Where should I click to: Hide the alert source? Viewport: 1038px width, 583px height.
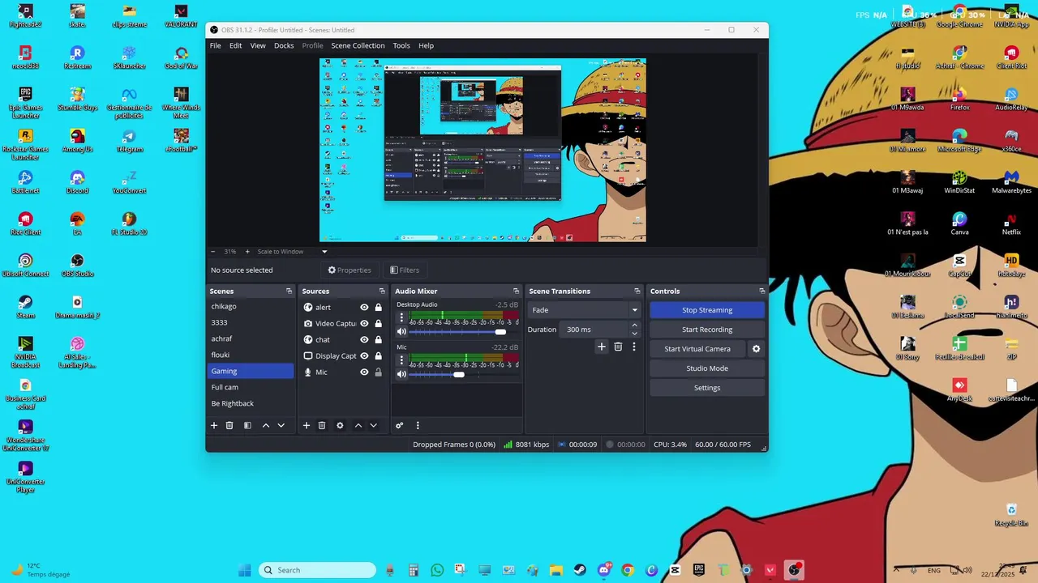click(364, 307)
